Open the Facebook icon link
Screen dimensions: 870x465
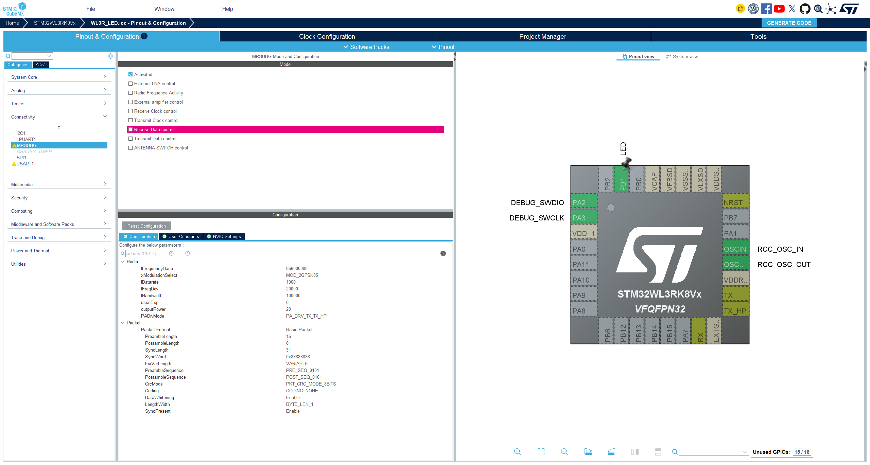pyautogui.click(x=766, y=9)
